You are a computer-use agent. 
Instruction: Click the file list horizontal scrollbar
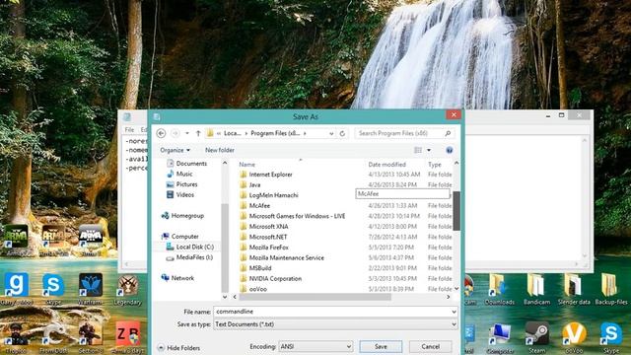pos(315,297)
